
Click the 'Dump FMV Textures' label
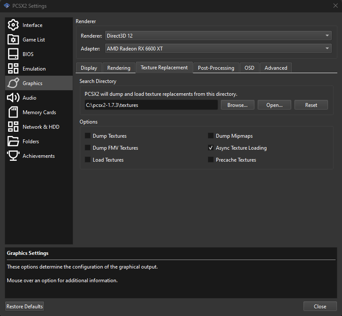115,148
